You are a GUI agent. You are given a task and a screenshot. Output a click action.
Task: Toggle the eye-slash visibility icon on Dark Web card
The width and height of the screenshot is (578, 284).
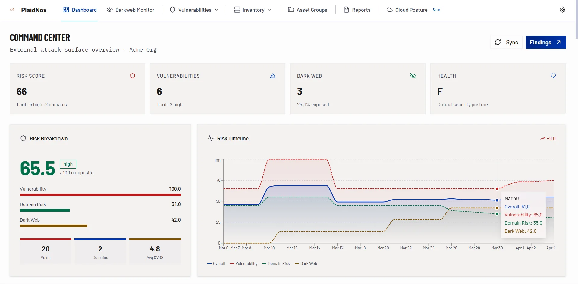(413, 76)
